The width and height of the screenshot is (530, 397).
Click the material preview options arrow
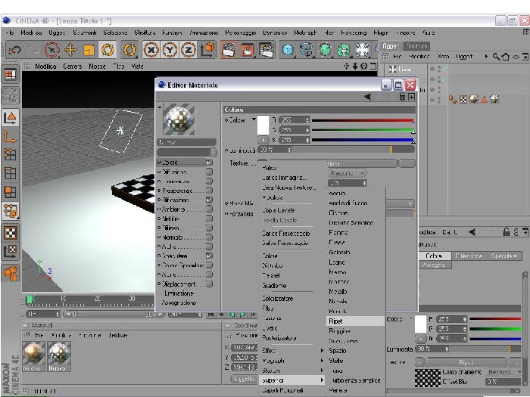pyautogui.click(x=159, y=107)
